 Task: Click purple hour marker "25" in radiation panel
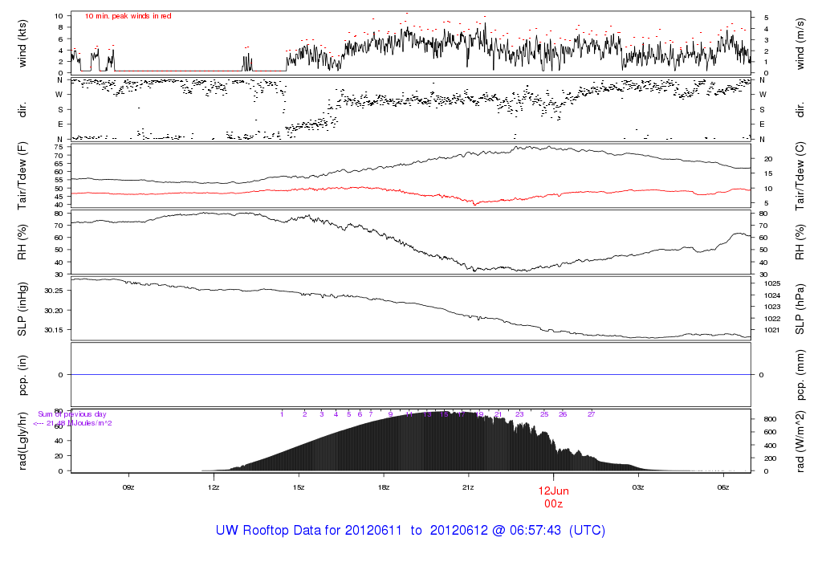(545, 414)
